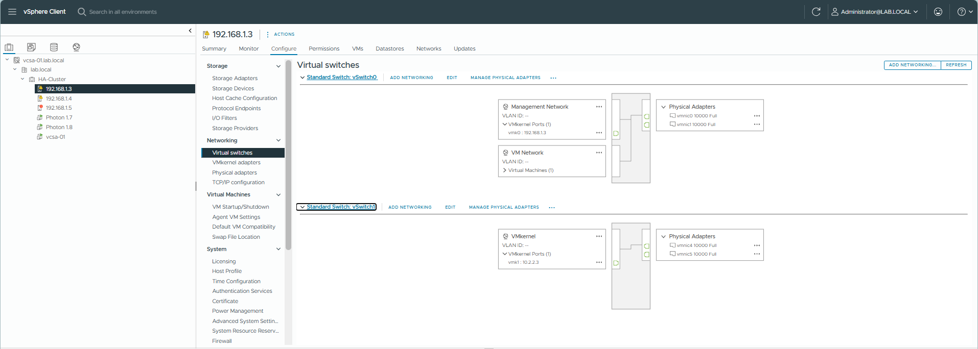The height and width of the screenshot is (349, 978).
Task: Select the Photon 1.7 VM
Action: coord(59,117)
